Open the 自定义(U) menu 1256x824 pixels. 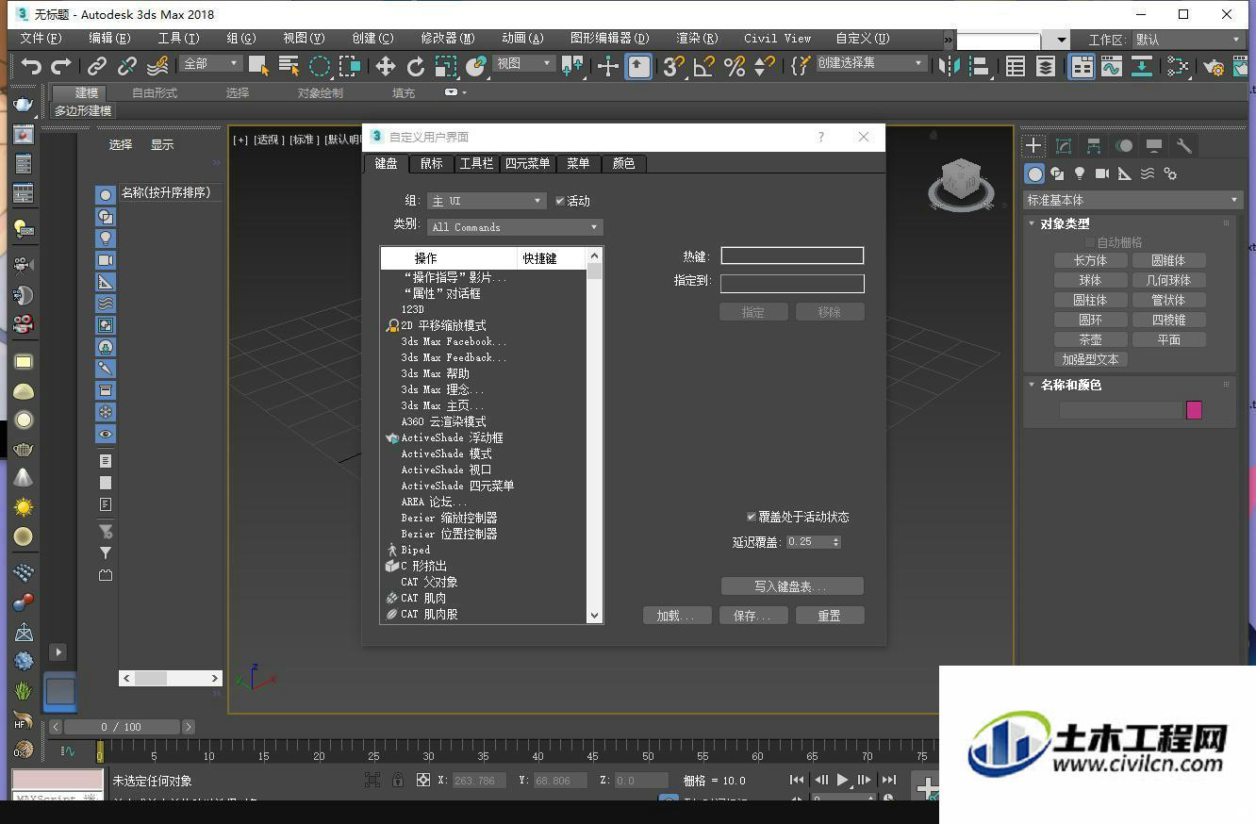862,39
